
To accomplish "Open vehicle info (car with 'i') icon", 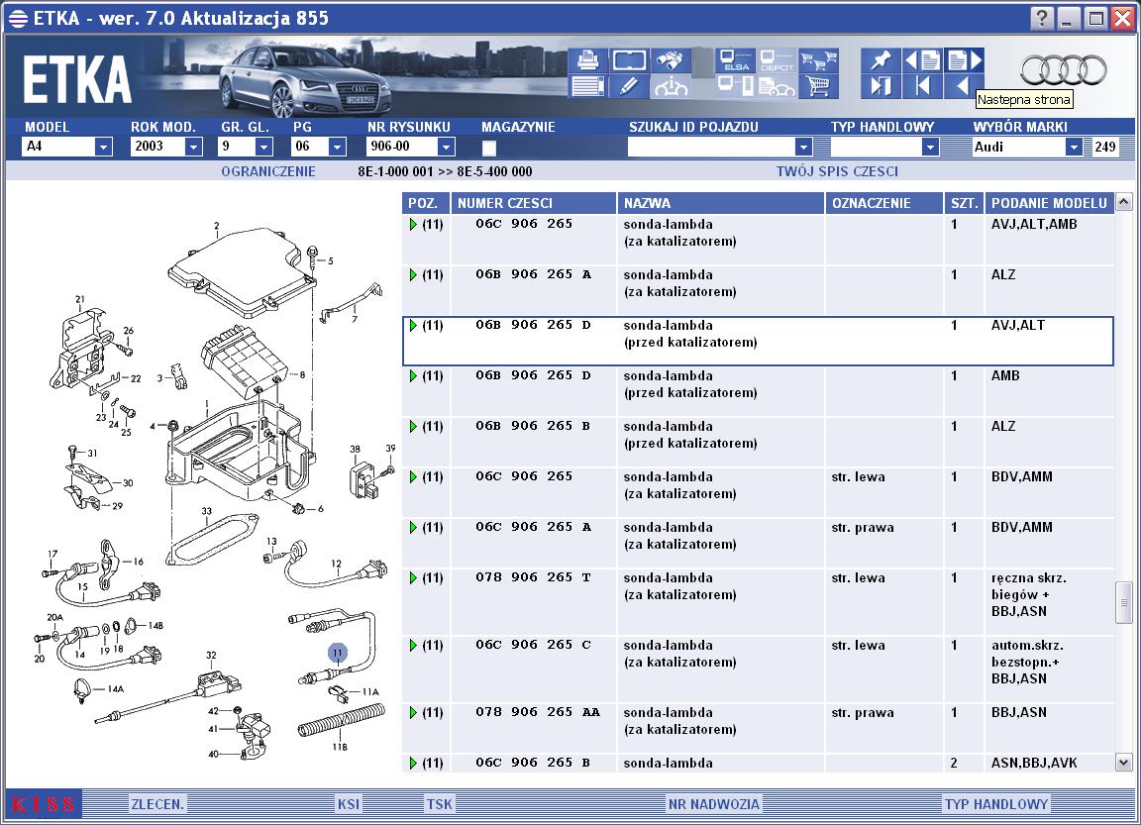I will click(671, 86).
